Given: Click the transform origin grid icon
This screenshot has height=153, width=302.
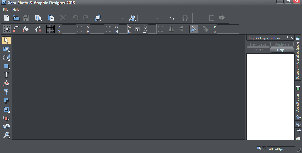Looking at the screenshot, I should click(51, 29).
